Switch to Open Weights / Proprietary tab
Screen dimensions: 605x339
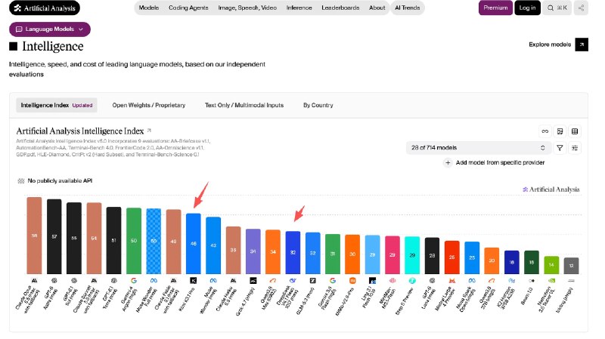pyautogui.click(x=148, y=105)
